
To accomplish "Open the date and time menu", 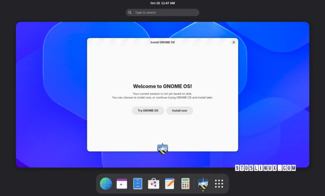I will [x=162, y=3].
